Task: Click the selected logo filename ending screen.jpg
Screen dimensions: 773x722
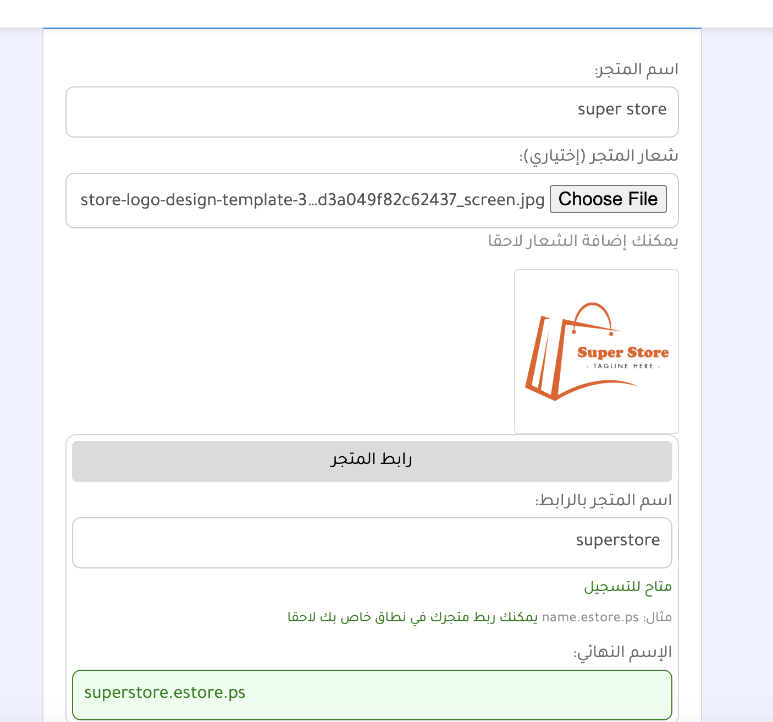Action: tap(312, 199)
